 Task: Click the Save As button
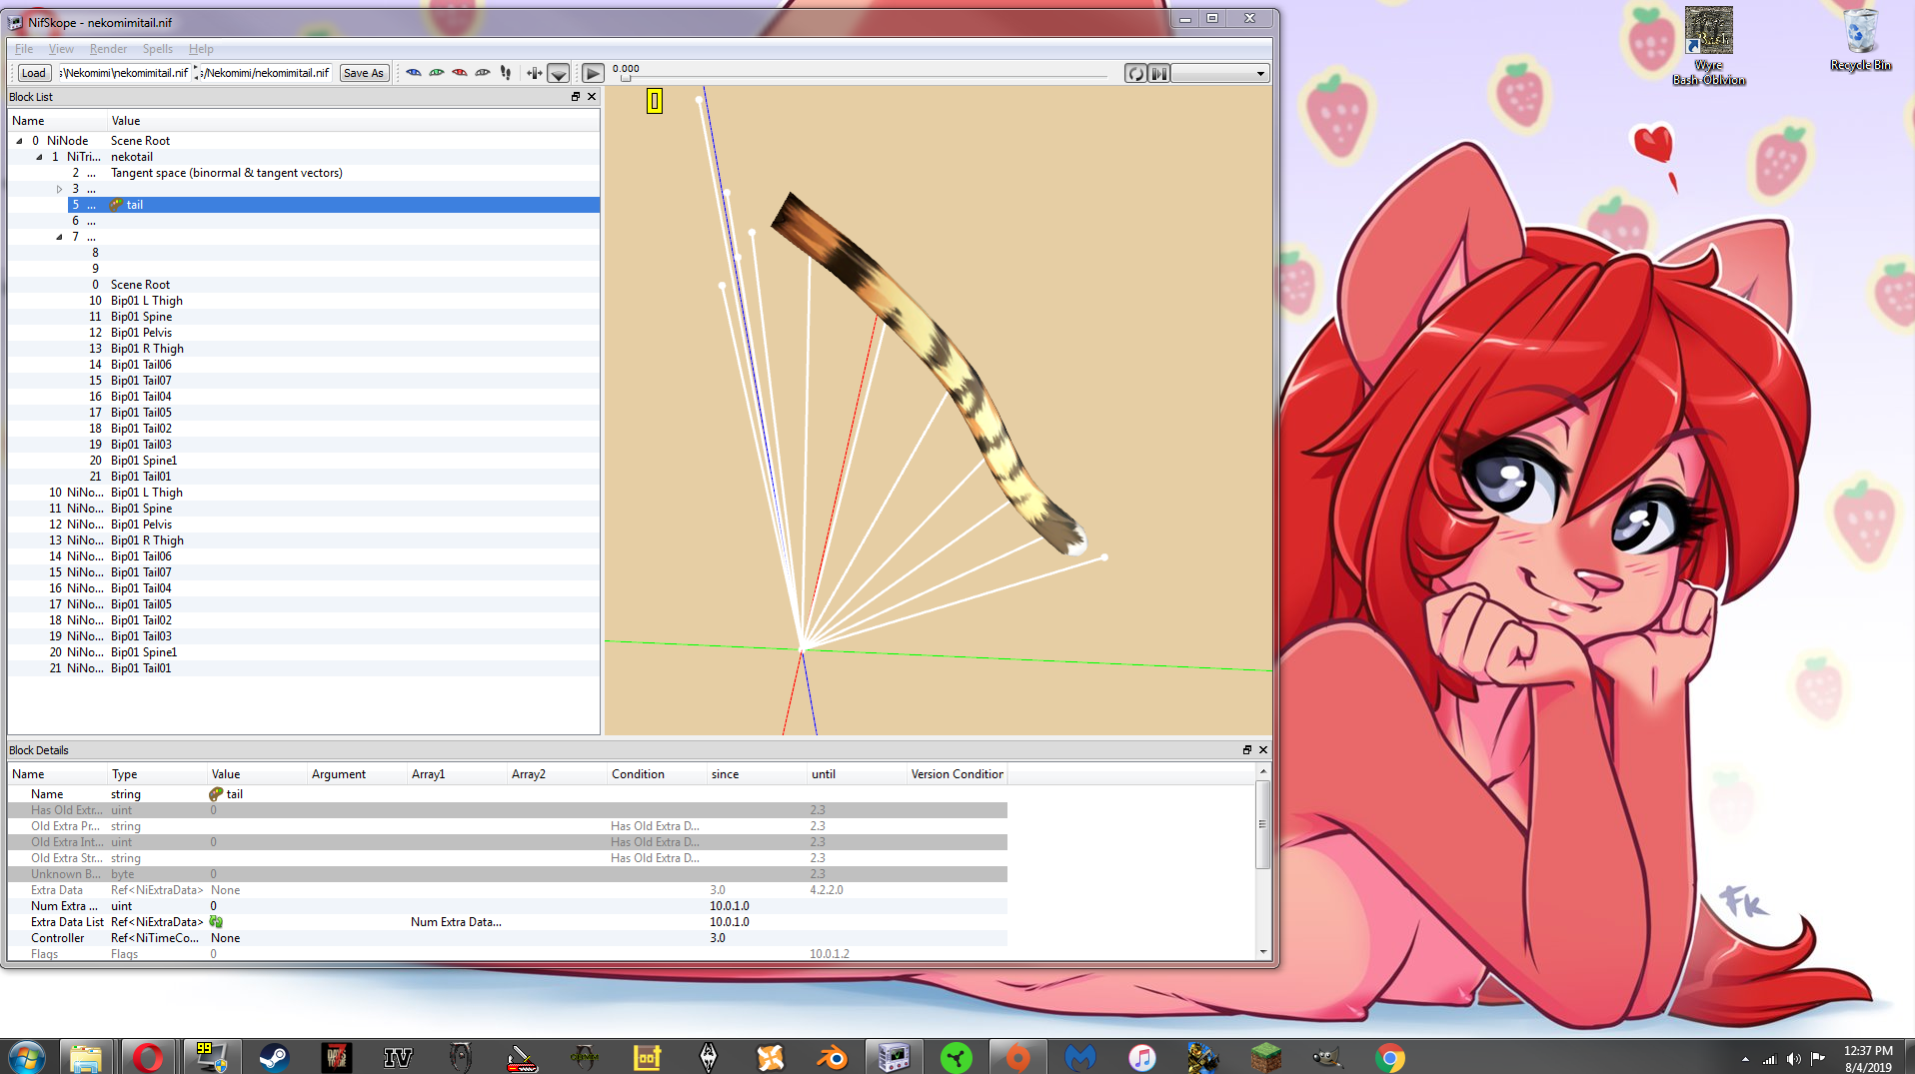[x=363, y=73]
